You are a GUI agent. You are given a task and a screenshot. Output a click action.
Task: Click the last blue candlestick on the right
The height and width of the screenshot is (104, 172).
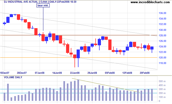152,48
